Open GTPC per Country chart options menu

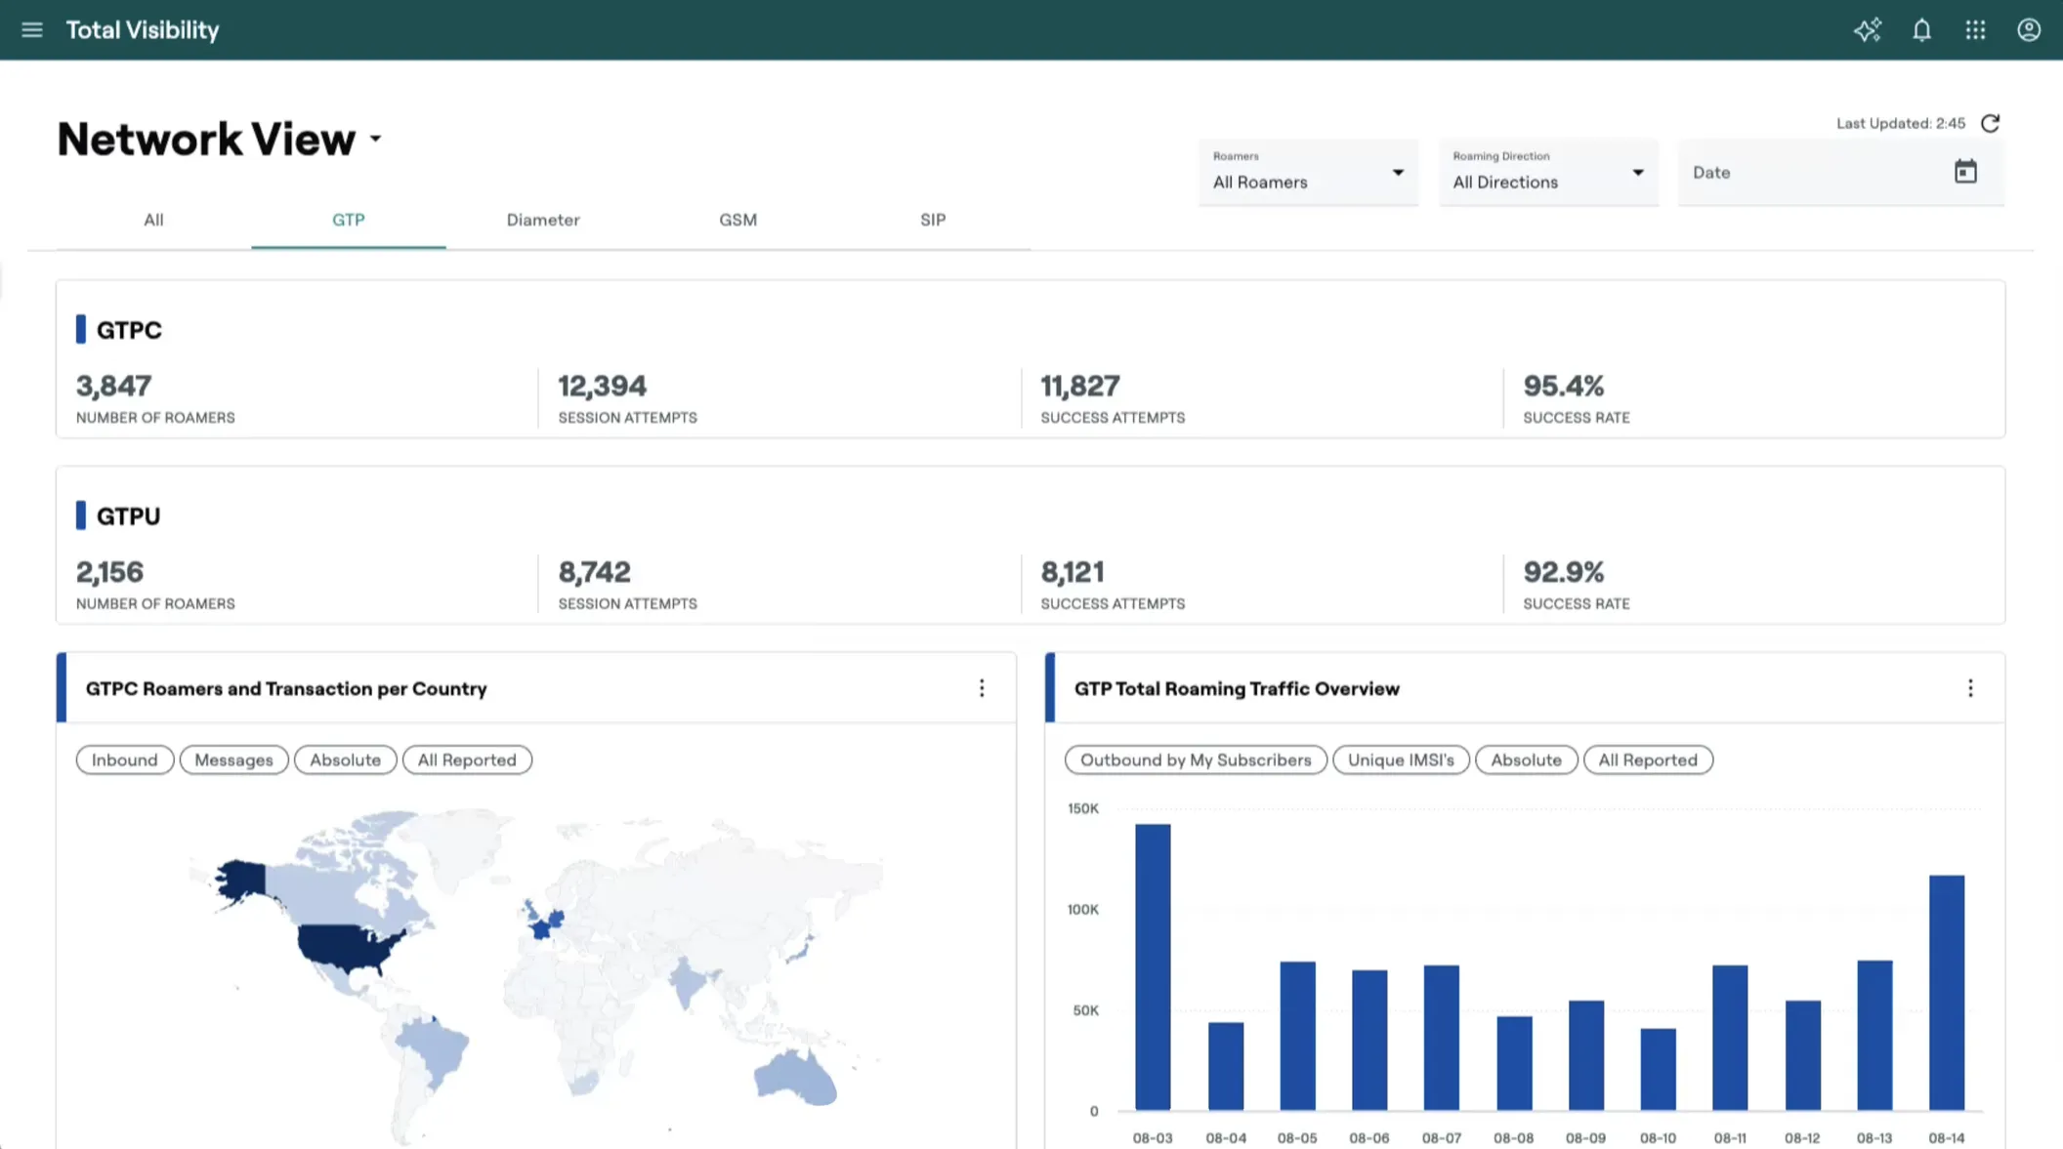(x=982, y=688)
